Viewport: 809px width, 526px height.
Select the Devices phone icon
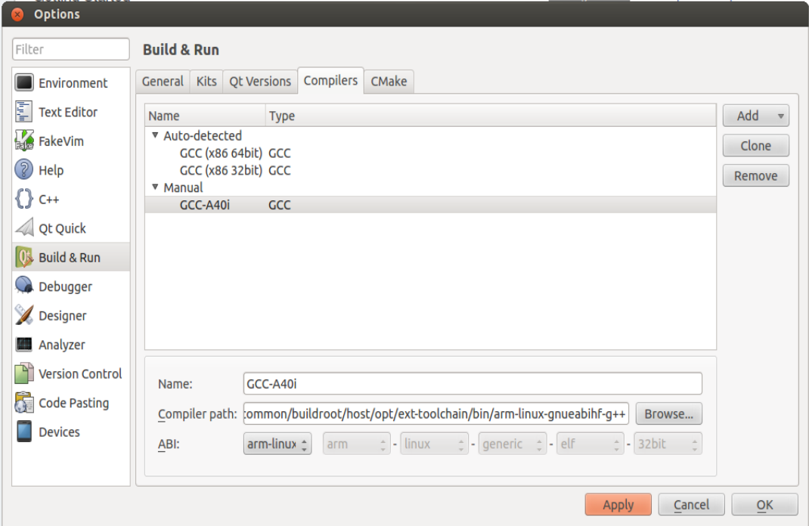[23, 432]
